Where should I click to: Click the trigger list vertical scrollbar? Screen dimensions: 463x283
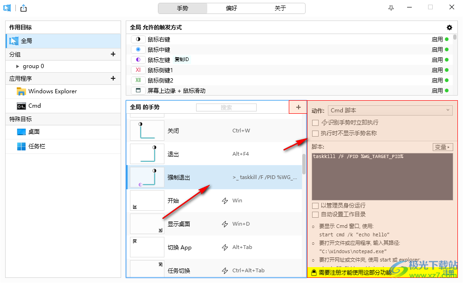tap(455, 37)
